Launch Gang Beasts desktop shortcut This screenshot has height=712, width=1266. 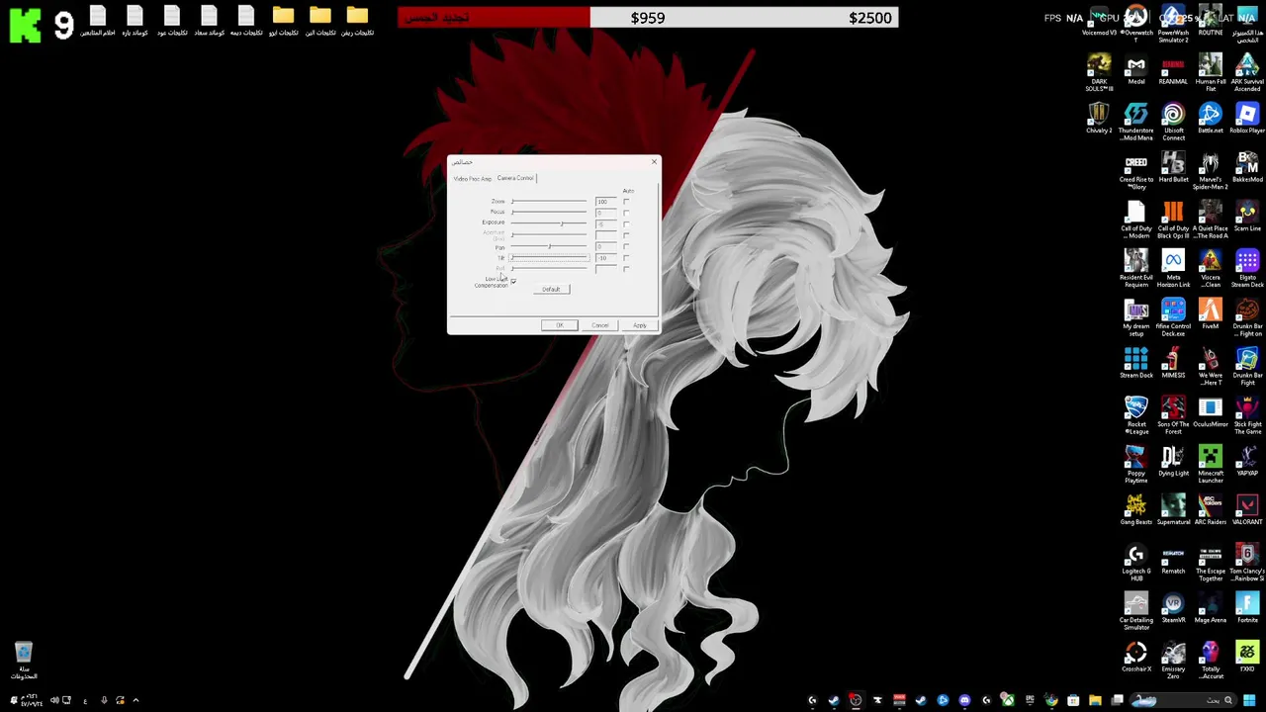coord(1135,510)
